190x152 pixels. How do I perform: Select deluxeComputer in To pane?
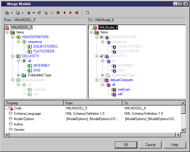pyautogui.click(x=121, y=80)
